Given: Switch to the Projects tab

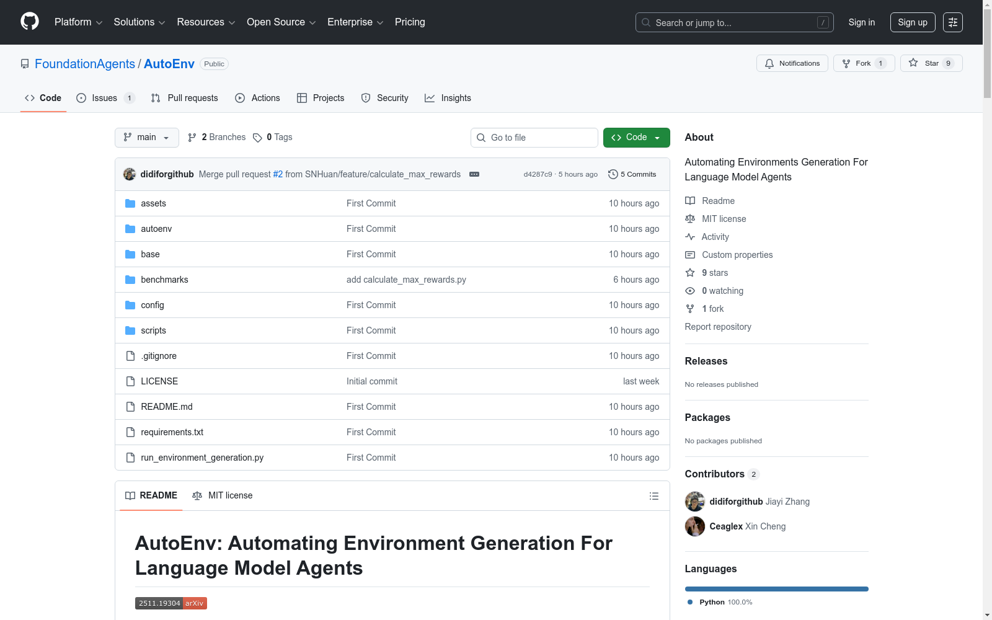Looking at the screenshot, I should click(x=321, y=98).
